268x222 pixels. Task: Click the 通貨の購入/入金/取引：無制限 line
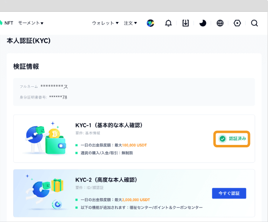tap(107, 153)
